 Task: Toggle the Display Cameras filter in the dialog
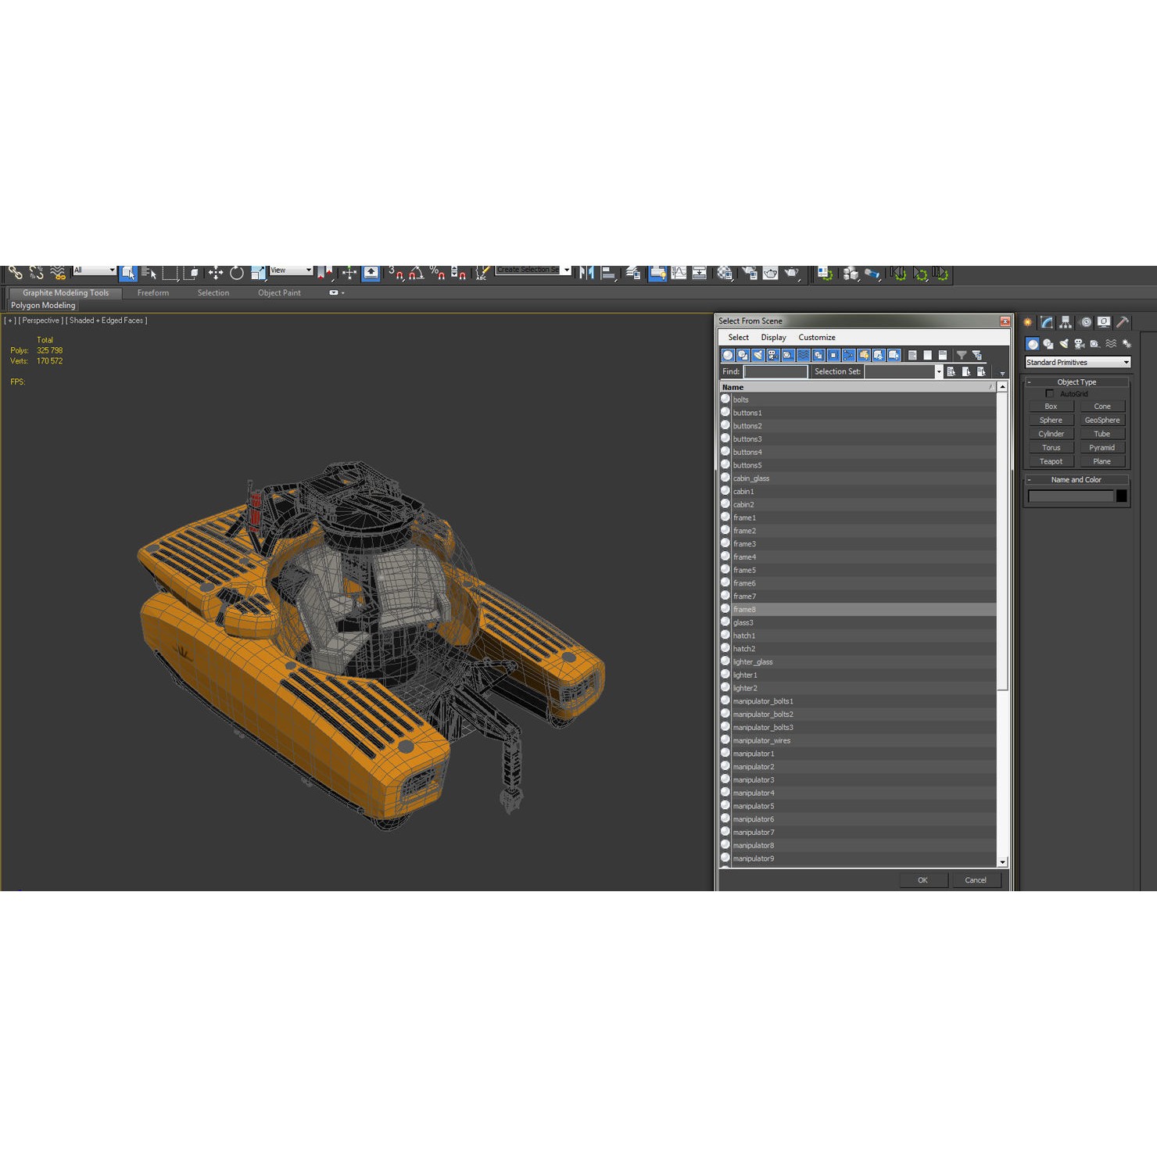coord(772,355)
